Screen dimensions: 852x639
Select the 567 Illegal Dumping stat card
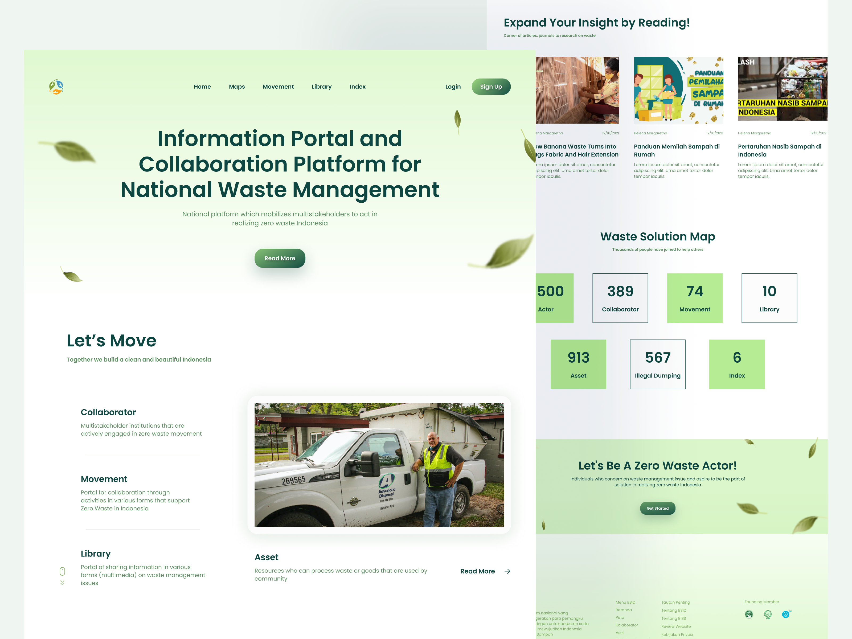[x=657, y=364]
